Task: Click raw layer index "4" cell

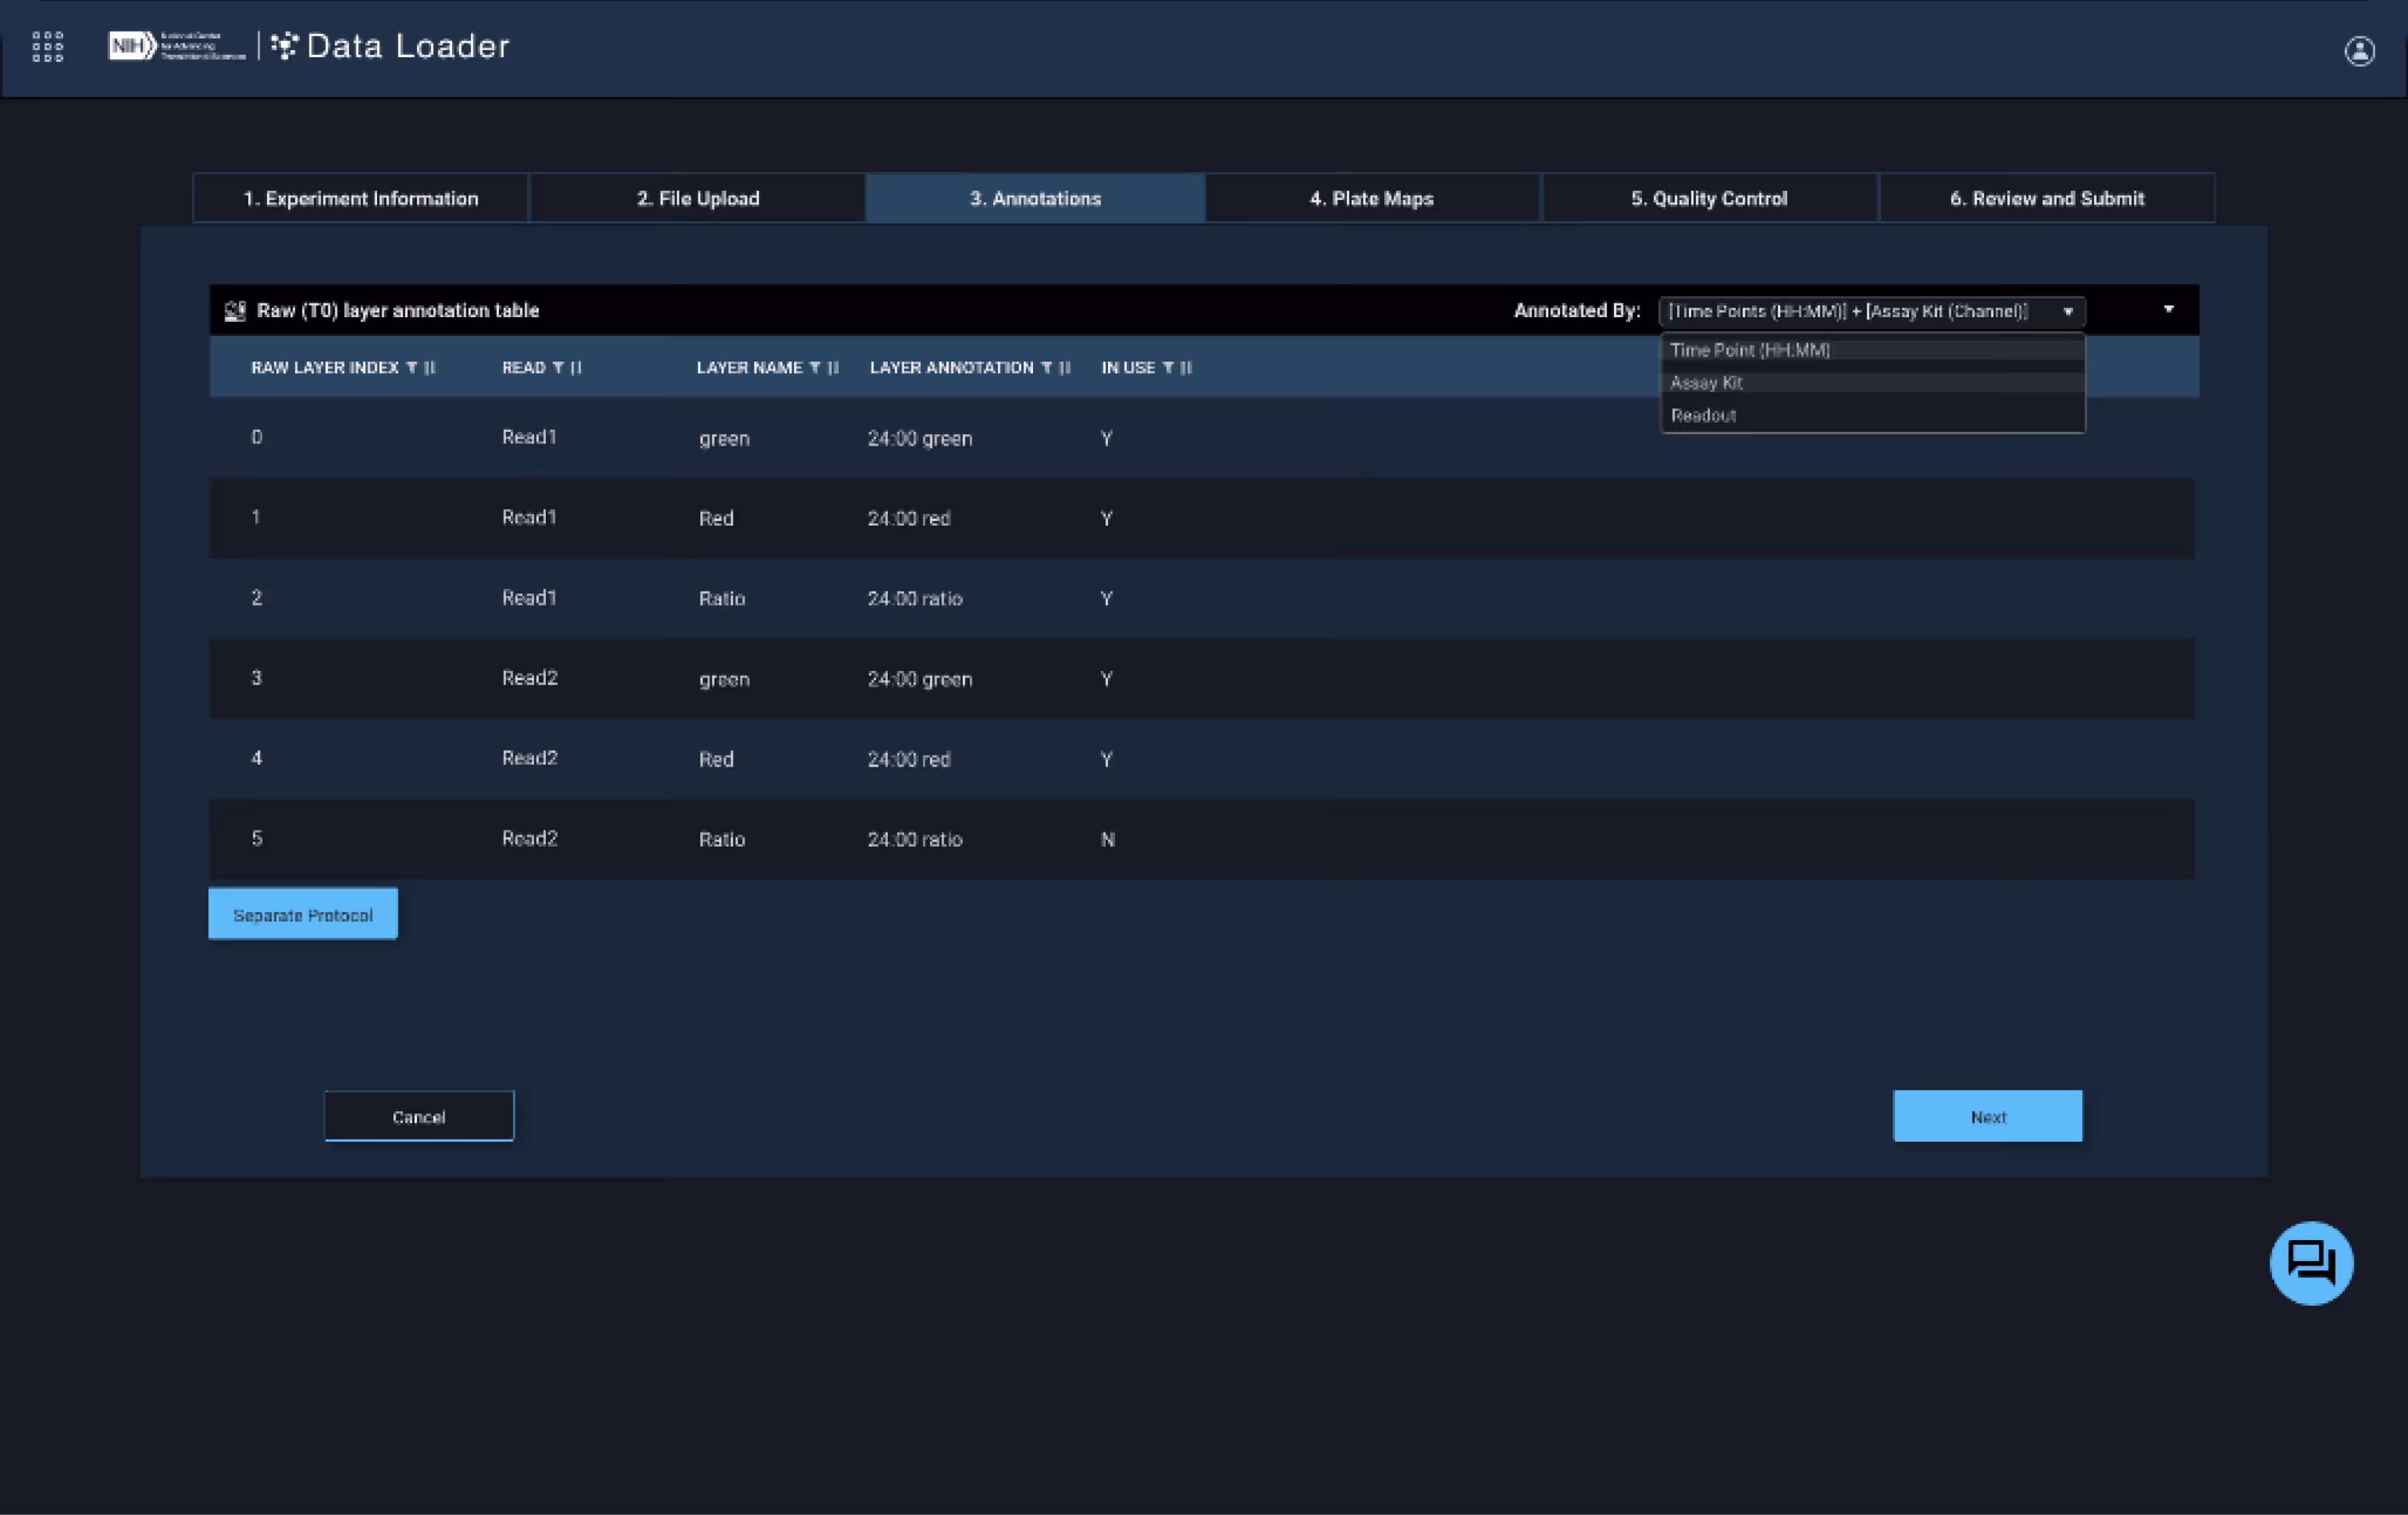Action: [x=257, y=758]
